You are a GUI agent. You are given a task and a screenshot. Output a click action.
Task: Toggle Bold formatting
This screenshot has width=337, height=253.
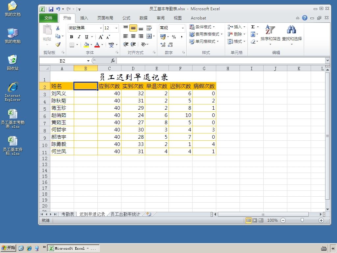(71, 37)
